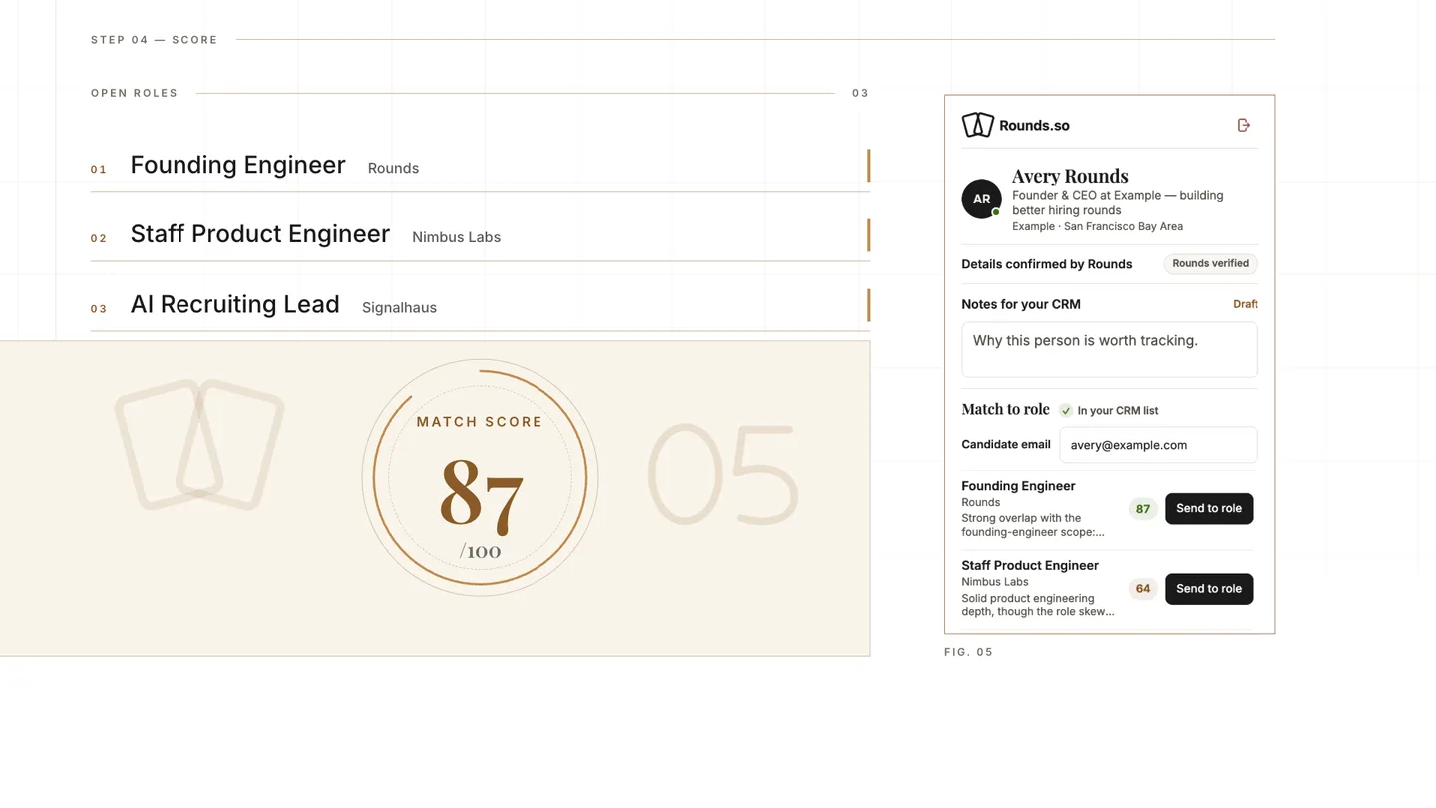Click the Strong overlap description text
The image size is (1436, 808).
(x=1033, y=525)
